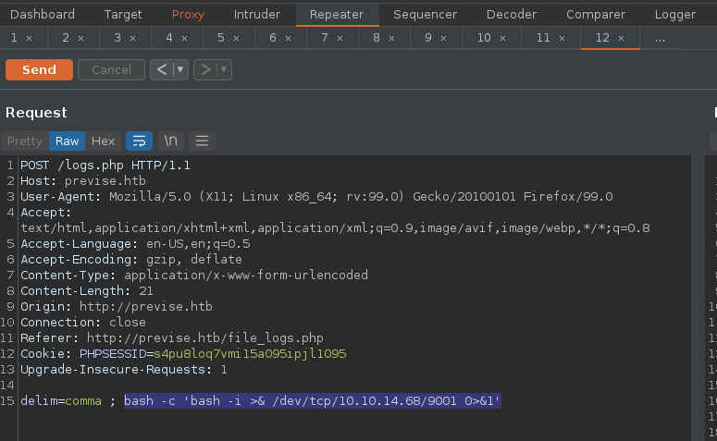Select Repeater sub-tab 5
The height and width of the screenshot is (441, 717).
pos(221,38)
